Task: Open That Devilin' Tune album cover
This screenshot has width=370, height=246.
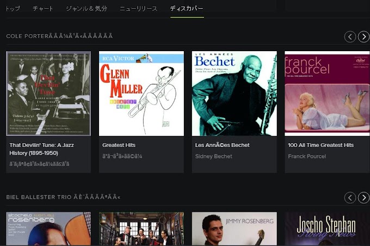Action: click(x=48, y=94)
